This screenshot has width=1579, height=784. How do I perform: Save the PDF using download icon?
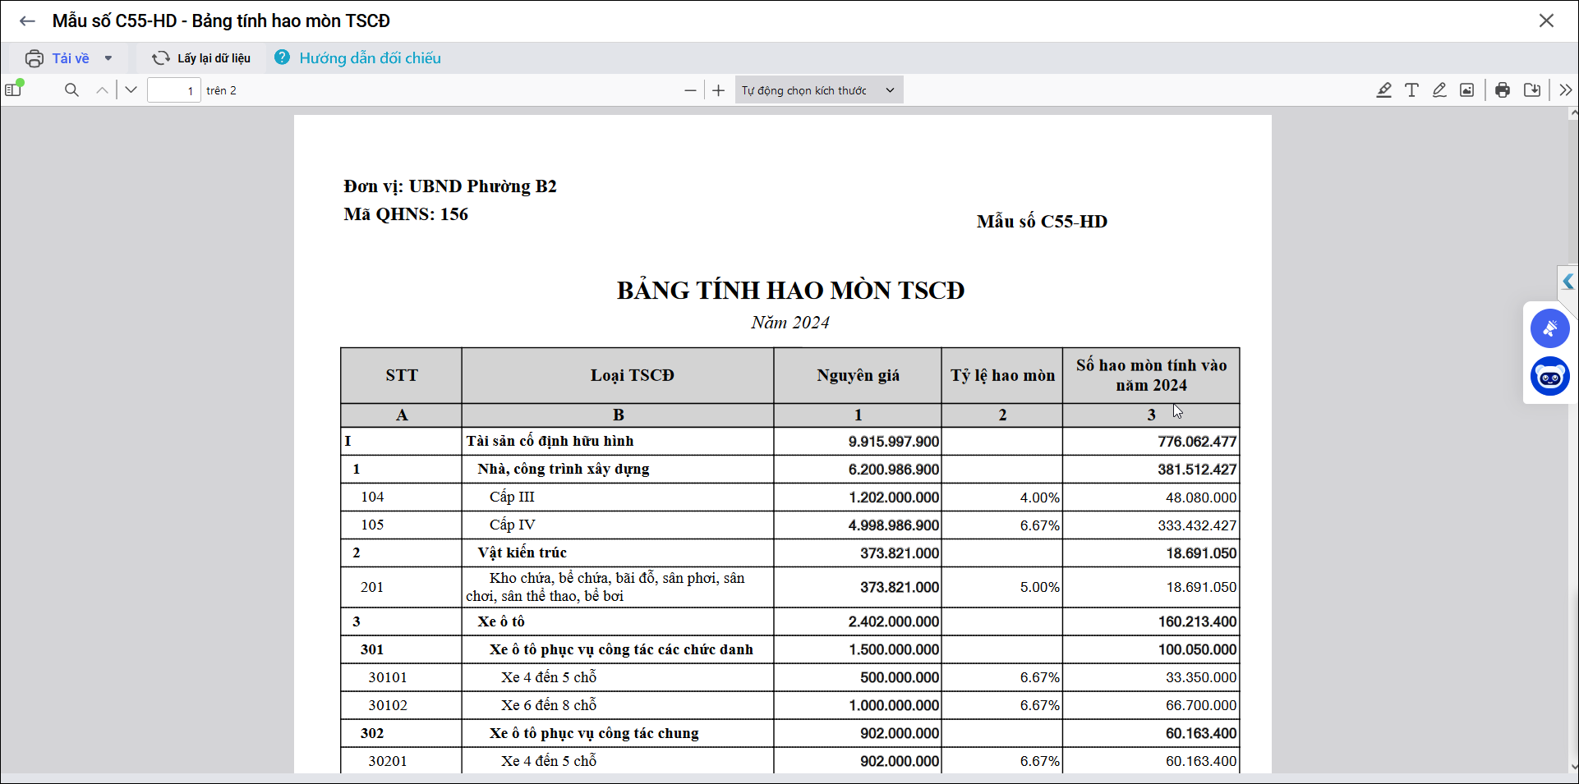[1532, 90]
